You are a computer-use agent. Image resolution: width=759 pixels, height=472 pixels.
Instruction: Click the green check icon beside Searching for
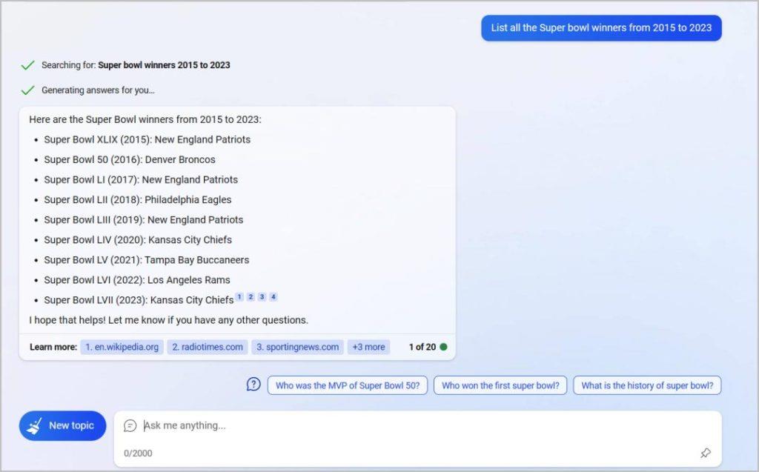[27, 65]
